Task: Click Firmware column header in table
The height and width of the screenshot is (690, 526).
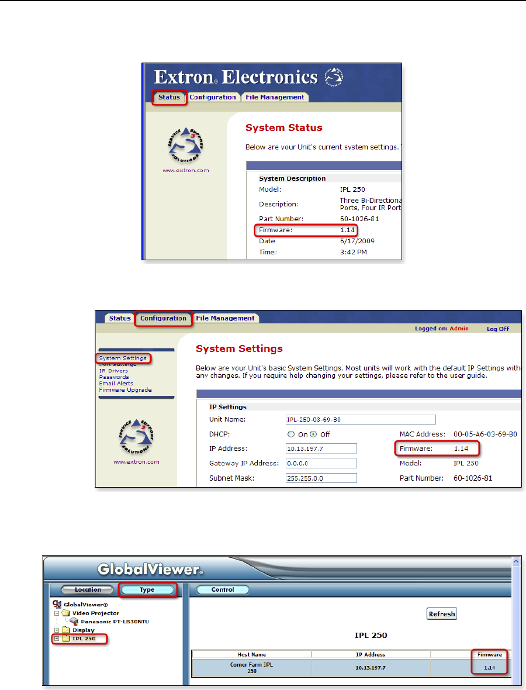Action: tap(490, 655)
